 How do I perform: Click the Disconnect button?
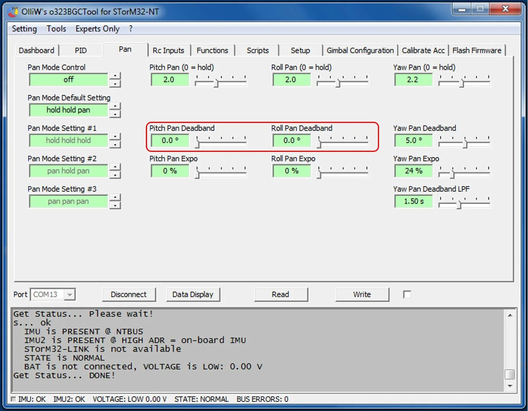129,295
